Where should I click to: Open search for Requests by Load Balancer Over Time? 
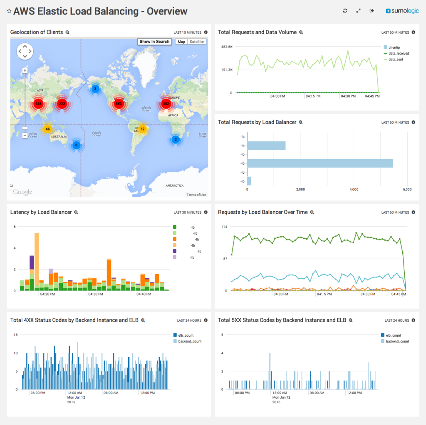click(312, 212)
